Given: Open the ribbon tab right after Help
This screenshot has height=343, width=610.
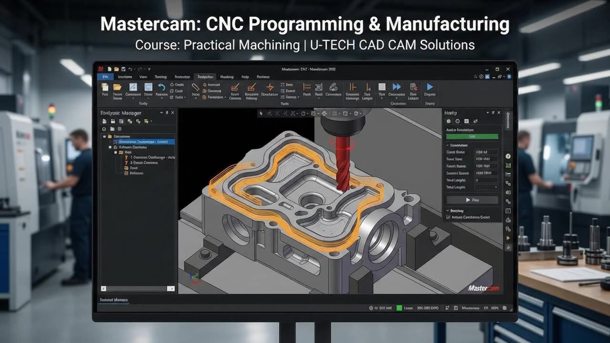Looking at the screenshot, I should point(263,77).
